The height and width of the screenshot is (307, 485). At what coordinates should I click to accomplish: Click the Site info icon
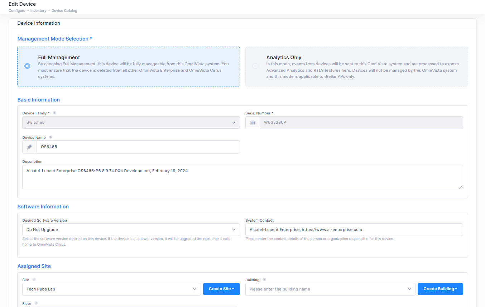pos(34,279)
